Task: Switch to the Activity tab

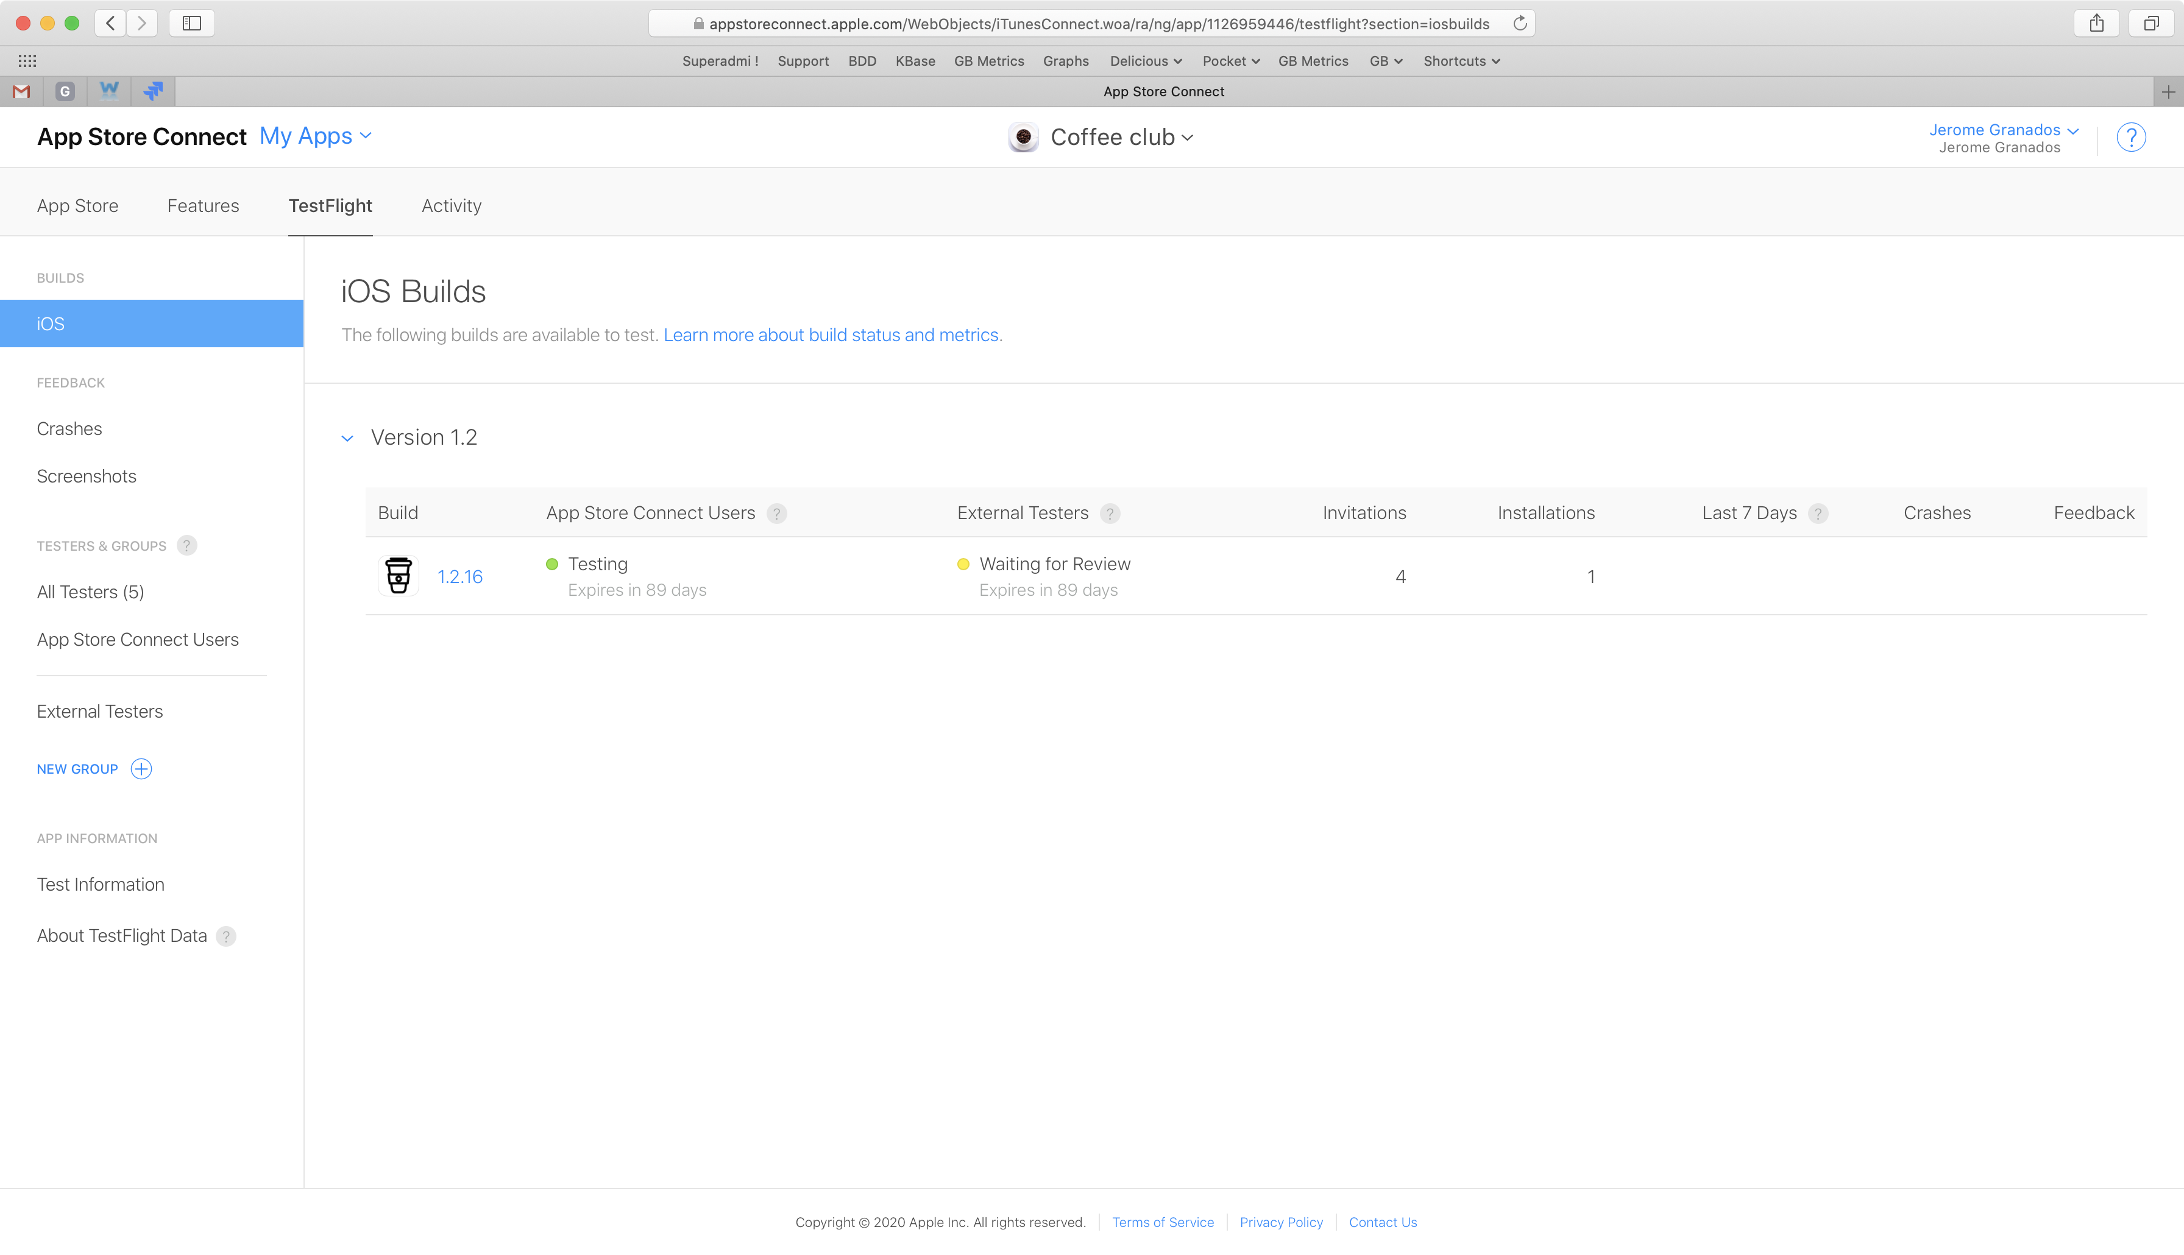Action: (x=451, y=205)
